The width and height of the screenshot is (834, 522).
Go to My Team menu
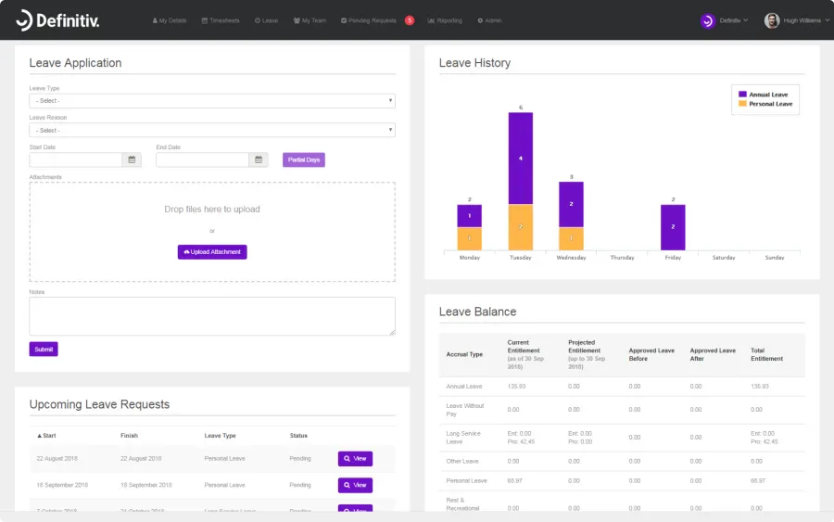point(310,20)
